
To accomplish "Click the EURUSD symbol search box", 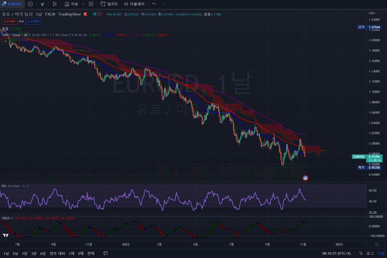I will [13, 4].
